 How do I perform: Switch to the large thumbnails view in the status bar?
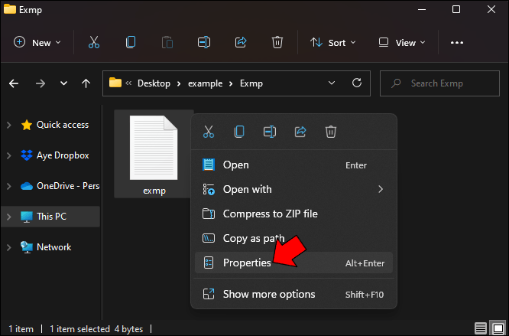coord(498,328)
